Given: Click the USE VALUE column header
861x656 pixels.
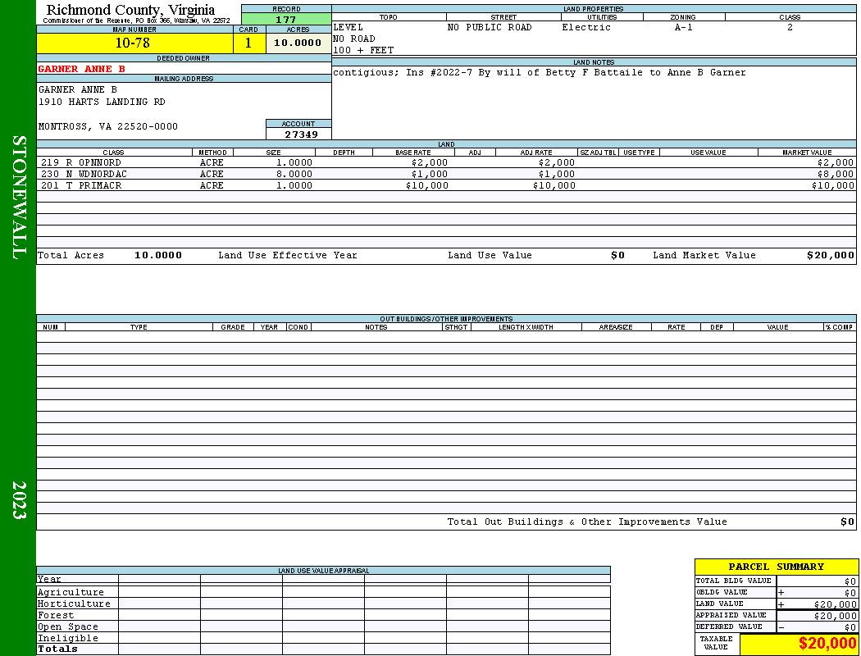Looking at the screenshot, I should tap(708, 152).
